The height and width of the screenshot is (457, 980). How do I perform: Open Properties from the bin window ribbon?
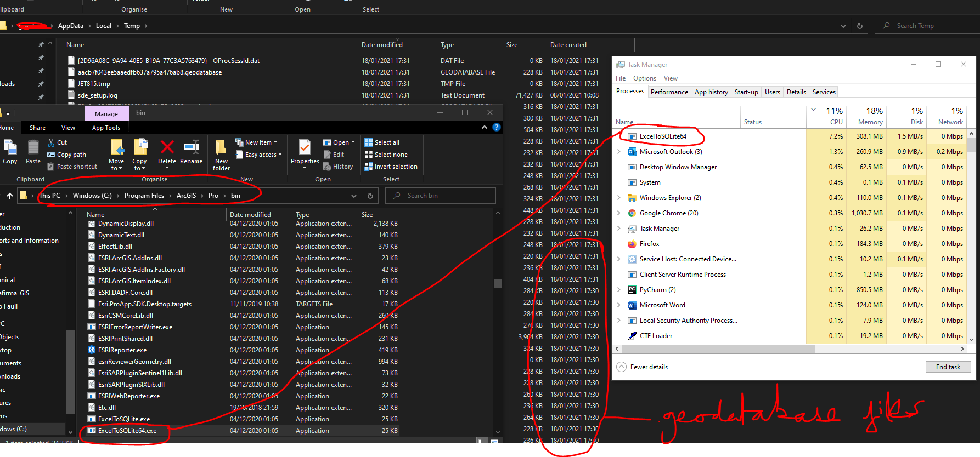tap(305, 153)
